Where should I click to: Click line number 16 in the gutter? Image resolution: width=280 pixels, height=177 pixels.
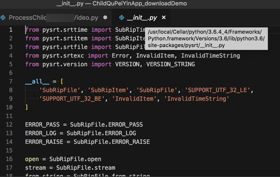(9, 159)
